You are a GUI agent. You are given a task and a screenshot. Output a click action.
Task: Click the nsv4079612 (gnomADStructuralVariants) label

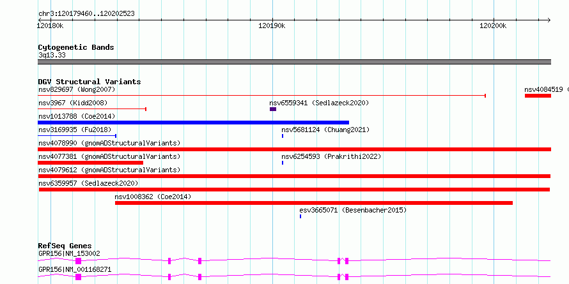109,170
